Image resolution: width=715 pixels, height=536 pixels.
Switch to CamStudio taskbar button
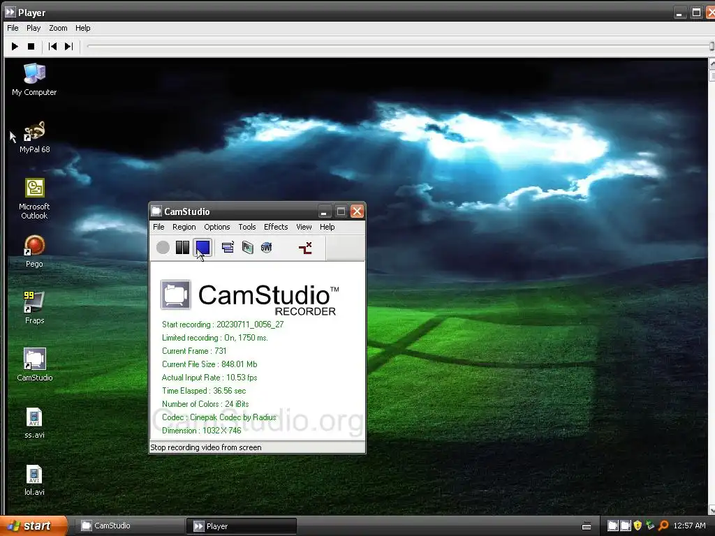129,526
